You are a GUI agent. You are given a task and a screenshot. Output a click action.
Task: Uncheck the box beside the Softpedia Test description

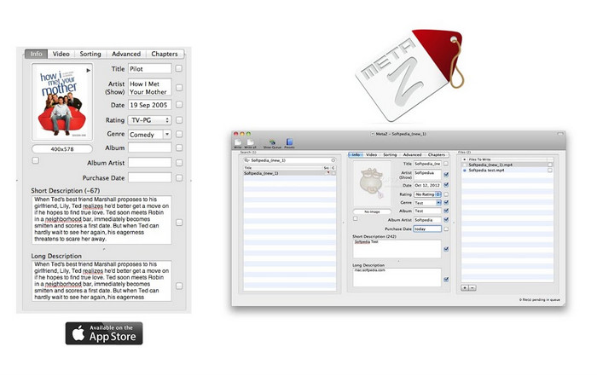click(446, 249)
